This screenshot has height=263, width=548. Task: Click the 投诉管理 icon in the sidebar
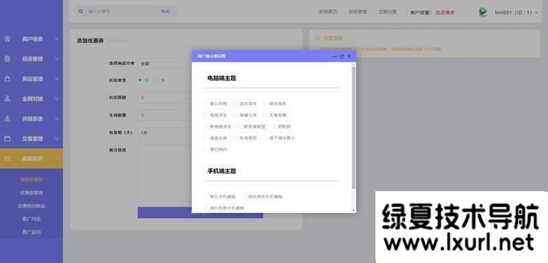tap(8, 59)
